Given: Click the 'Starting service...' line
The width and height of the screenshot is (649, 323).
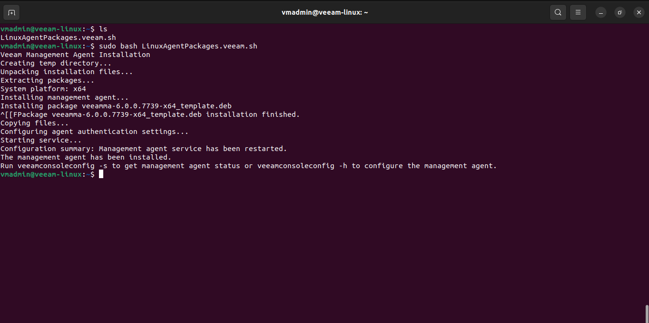Looking at the screenshot, I should point(41,140).
